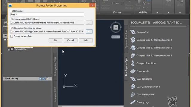Switch to Pipe Supports Spec palette tab
Screen dimensions: 191x107
pyautogui.click(x=126, y=67)
